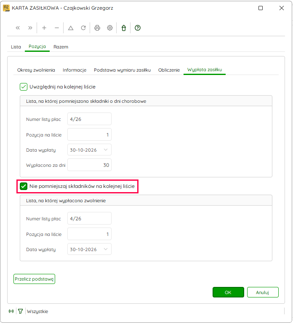Viewport: 293px width, 324px height.
Task: Click the R2 application logo icon
Action: click(x=6, y=8)
